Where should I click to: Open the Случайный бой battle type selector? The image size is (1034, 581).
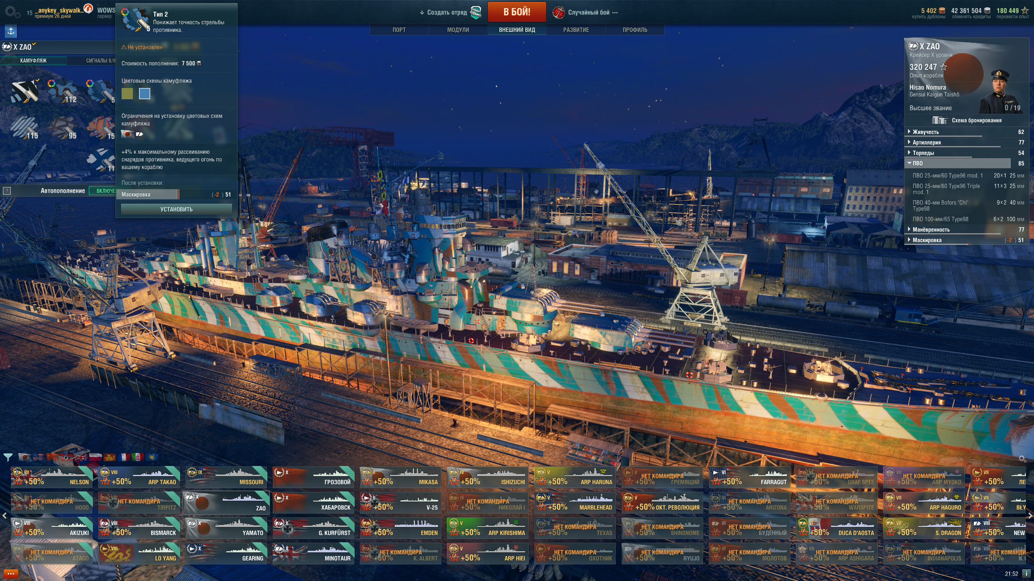click(x=585, y=12)
